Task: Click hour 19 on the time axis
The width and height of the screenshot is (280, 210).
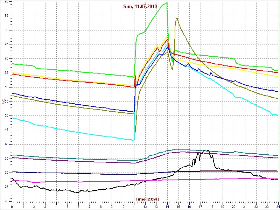Action: [x=223, y=206]
